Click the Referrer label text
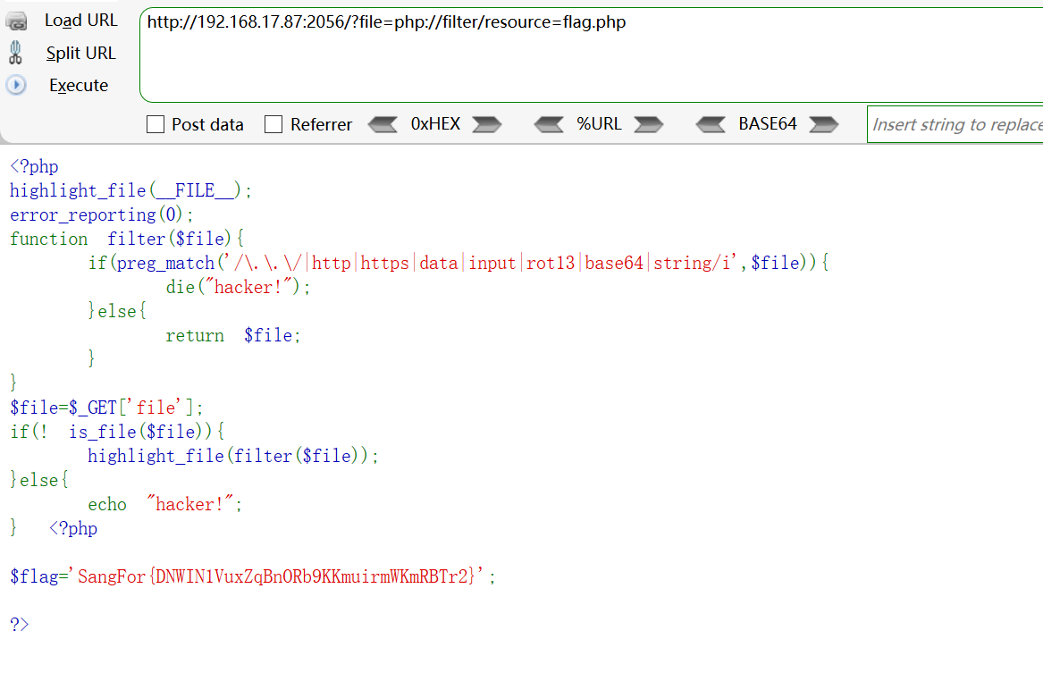This screenshot has height=681, width=1043. [321, 124]
